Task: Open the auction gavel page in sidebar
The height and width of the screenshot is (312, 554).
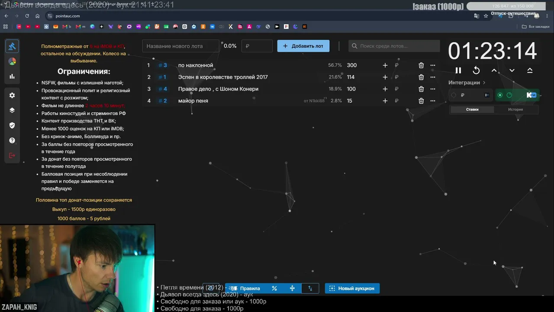Action: point(12,46)
